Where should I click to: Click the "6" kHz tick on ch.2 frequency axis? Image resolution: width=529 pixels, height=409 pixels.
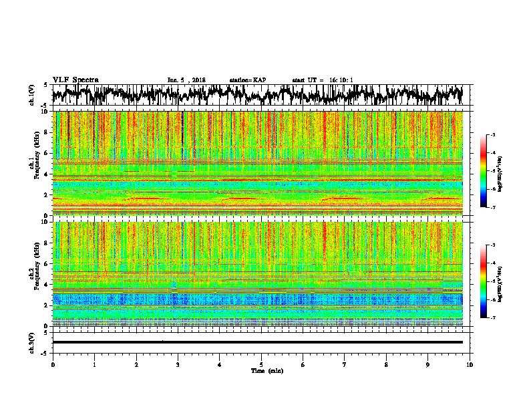(47, 264)
